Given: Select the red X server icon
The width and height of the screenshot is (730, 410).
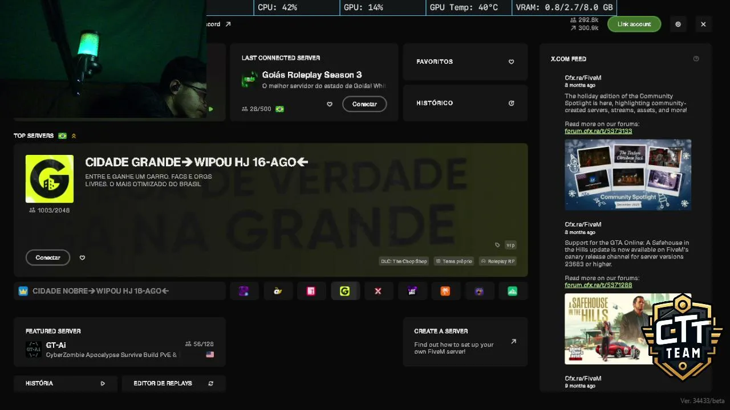Looking at the screenshot, I should click(378, 291).
